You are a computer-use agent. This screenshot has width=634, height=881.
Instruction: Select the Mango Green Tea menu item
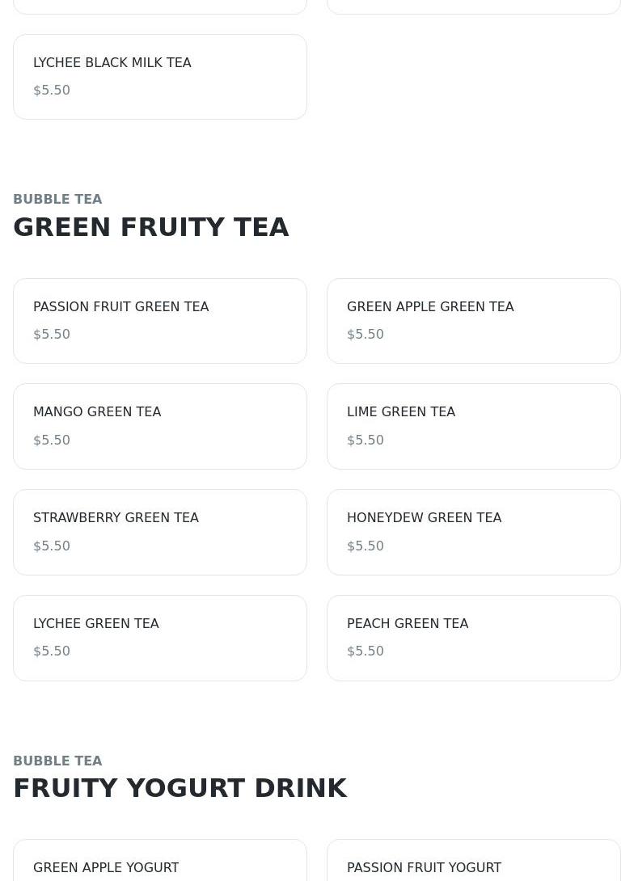tap(160, 427)
